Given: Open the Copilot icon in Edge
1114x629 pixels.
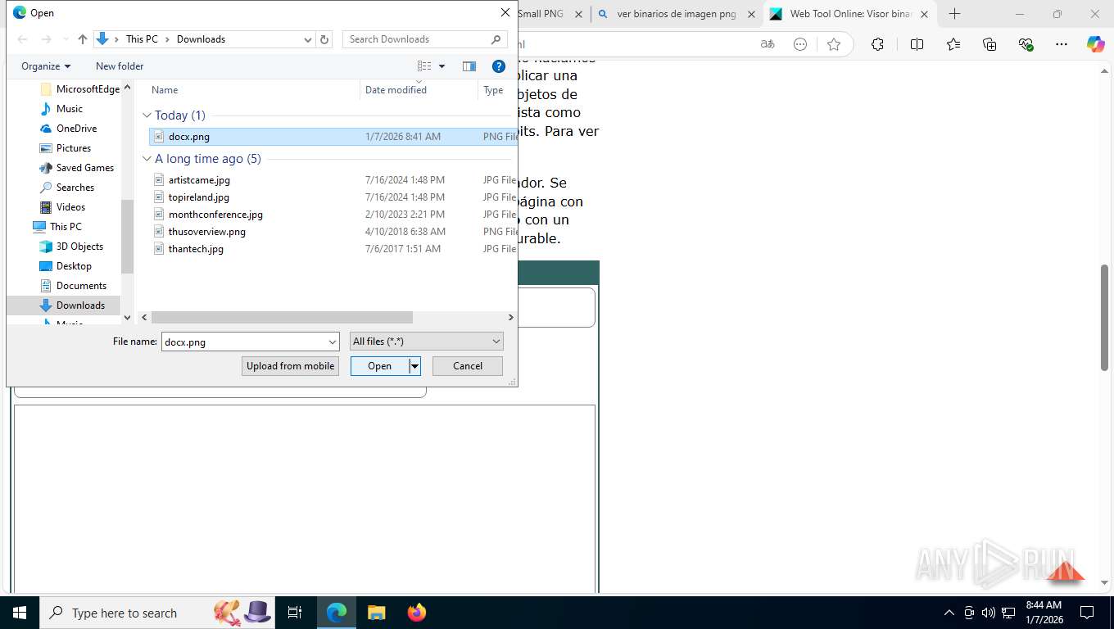Looking at the screenshot, I should point(1095,44).
